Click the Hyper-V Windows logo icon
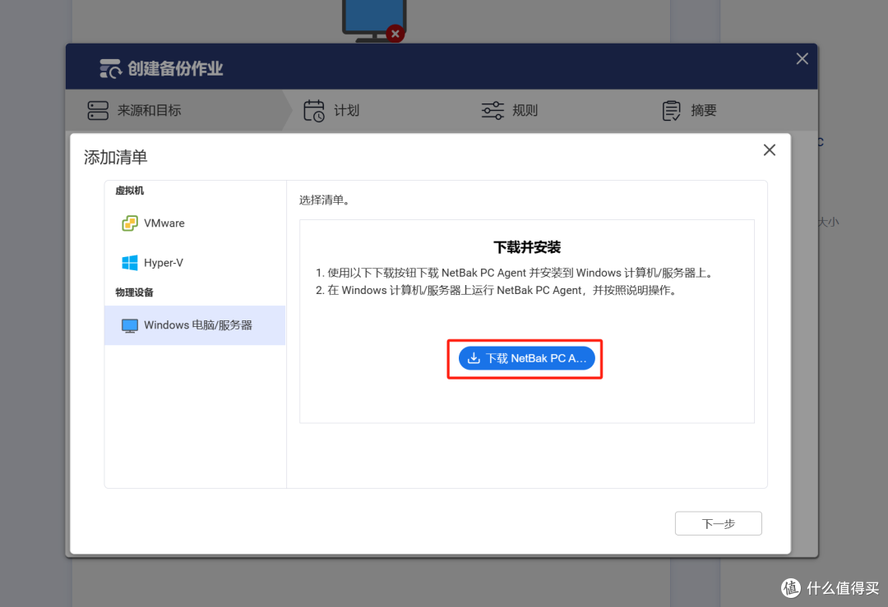The width and height of the screenshot is (888, 607). [x=130, y=263]
